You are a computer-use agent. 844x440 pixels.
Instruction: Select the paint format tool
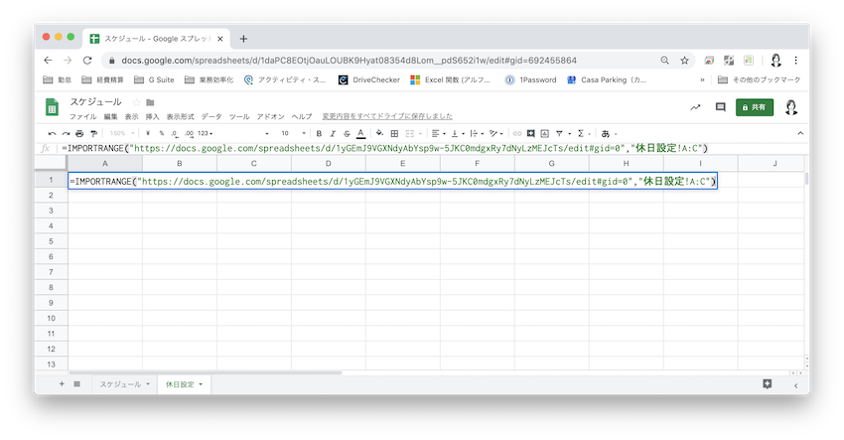click(93, 133)
